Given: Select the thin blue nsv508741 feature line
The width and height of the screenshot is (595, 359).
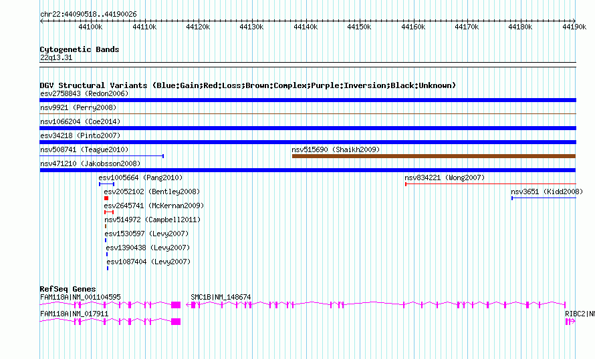Looking at the screenshot, I should tap(102, 156).
